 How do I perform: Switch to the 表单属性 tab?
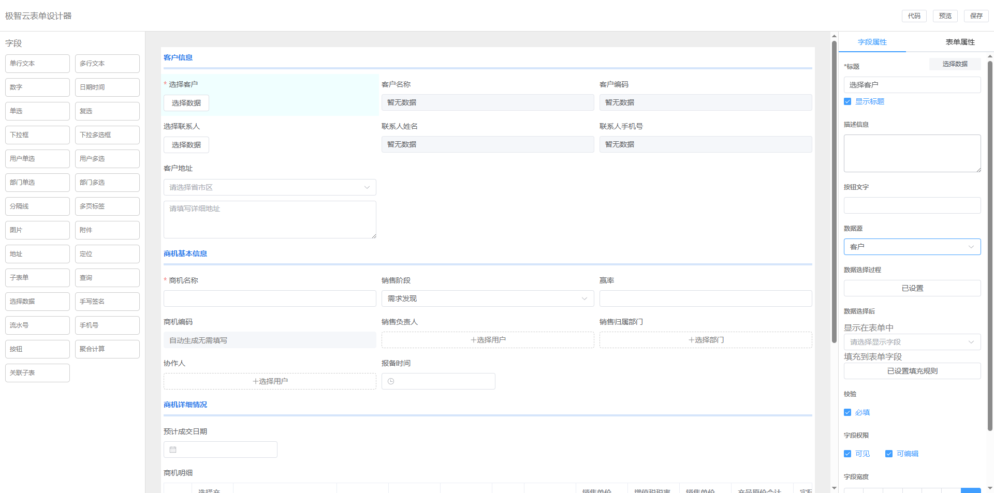(960, 42)
